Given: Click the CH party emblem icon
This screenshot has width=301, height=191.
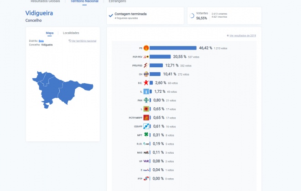Looking at the screenshot, I should tap(146, 74).
